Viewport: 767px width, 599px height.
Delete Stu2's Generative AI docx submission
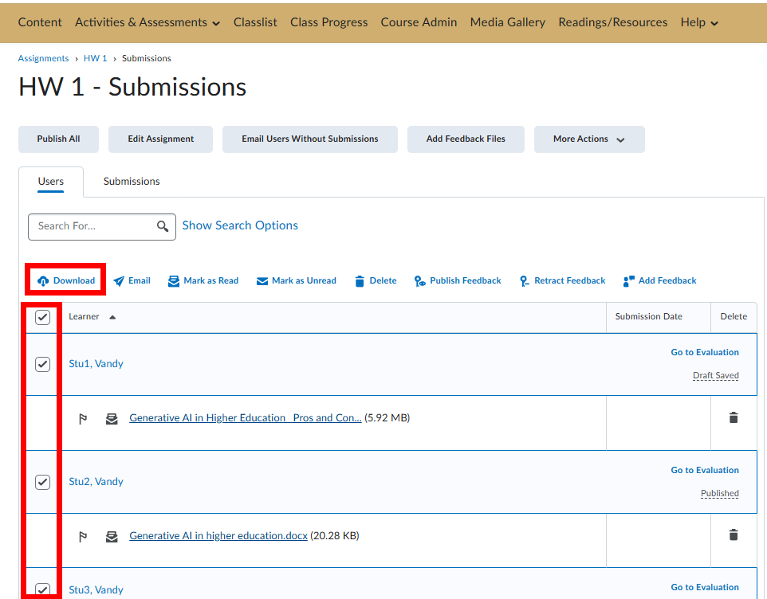tap(734, 535)
